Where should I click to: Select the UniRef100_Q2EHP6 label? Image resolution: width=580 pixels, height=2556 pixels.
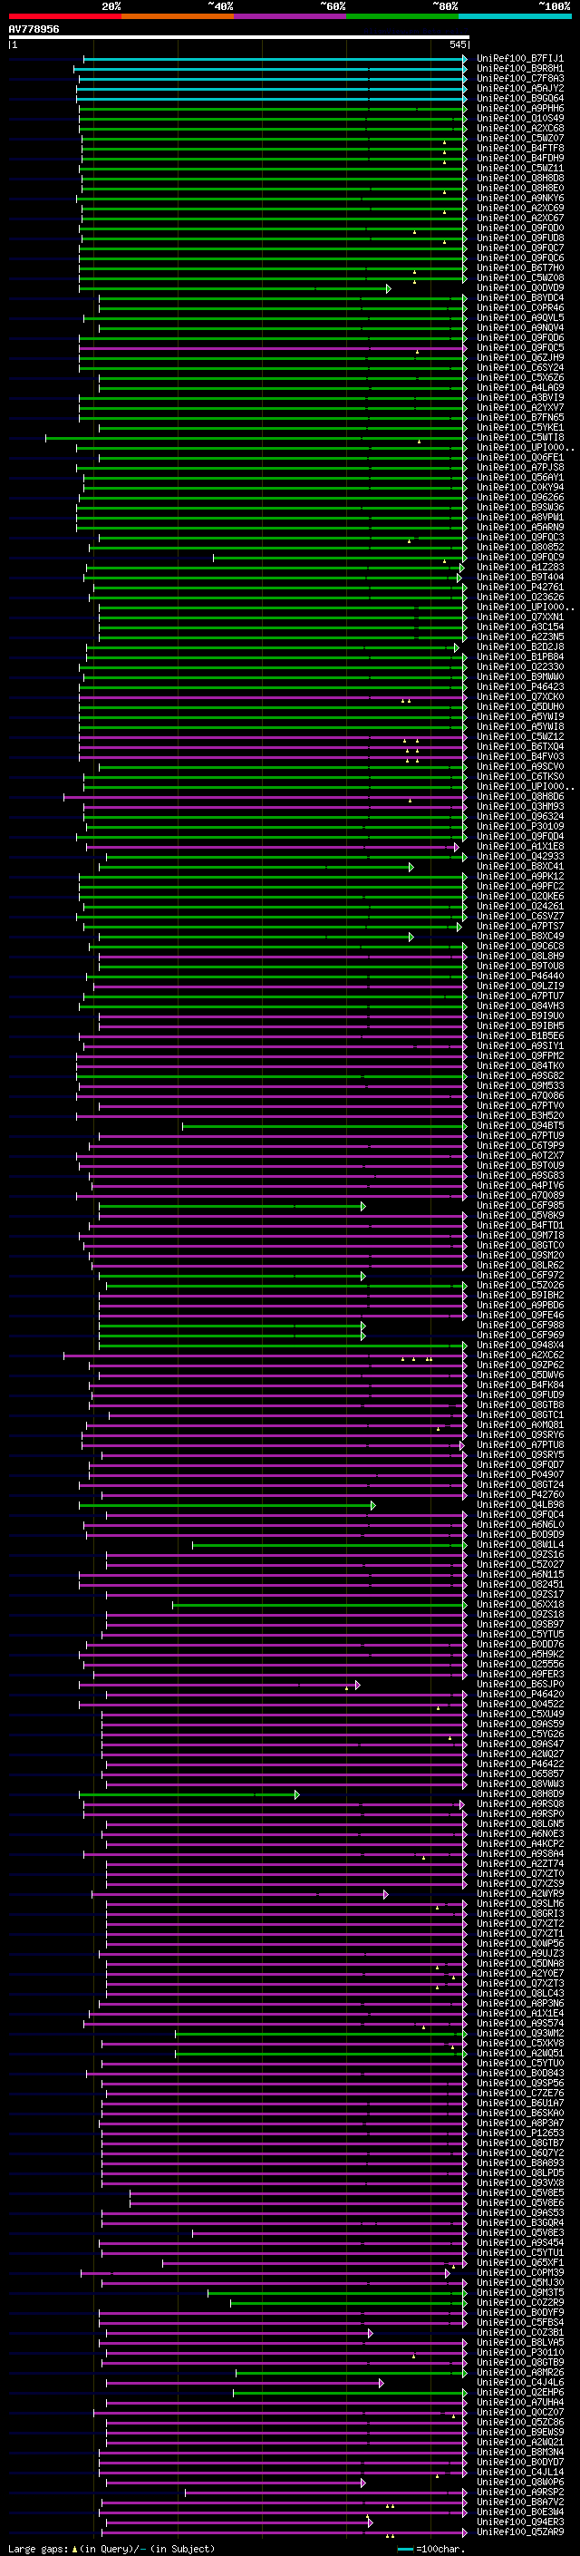coord(519,2392)
